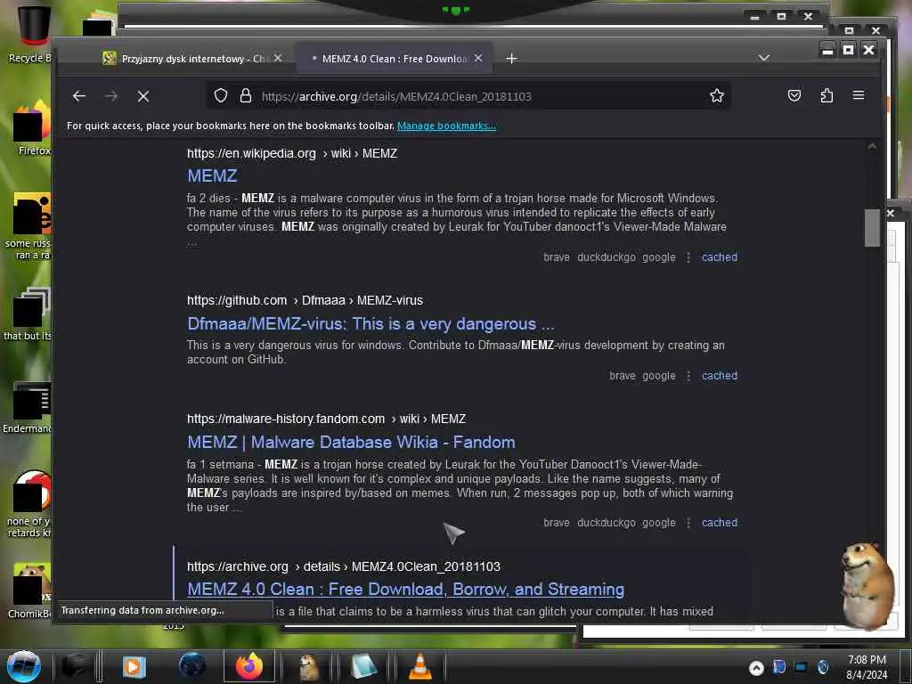Click the archive.org address bar
This screenshot has height=684, width=912.
[468, 96]
